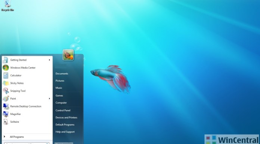Open Devices and Printers
Viewport: 260px width, 144px height.
point(66,117)
